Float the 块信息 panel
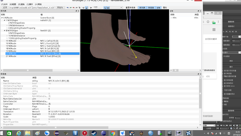This screenshot has height=136, width=241. tap(198, 74)
